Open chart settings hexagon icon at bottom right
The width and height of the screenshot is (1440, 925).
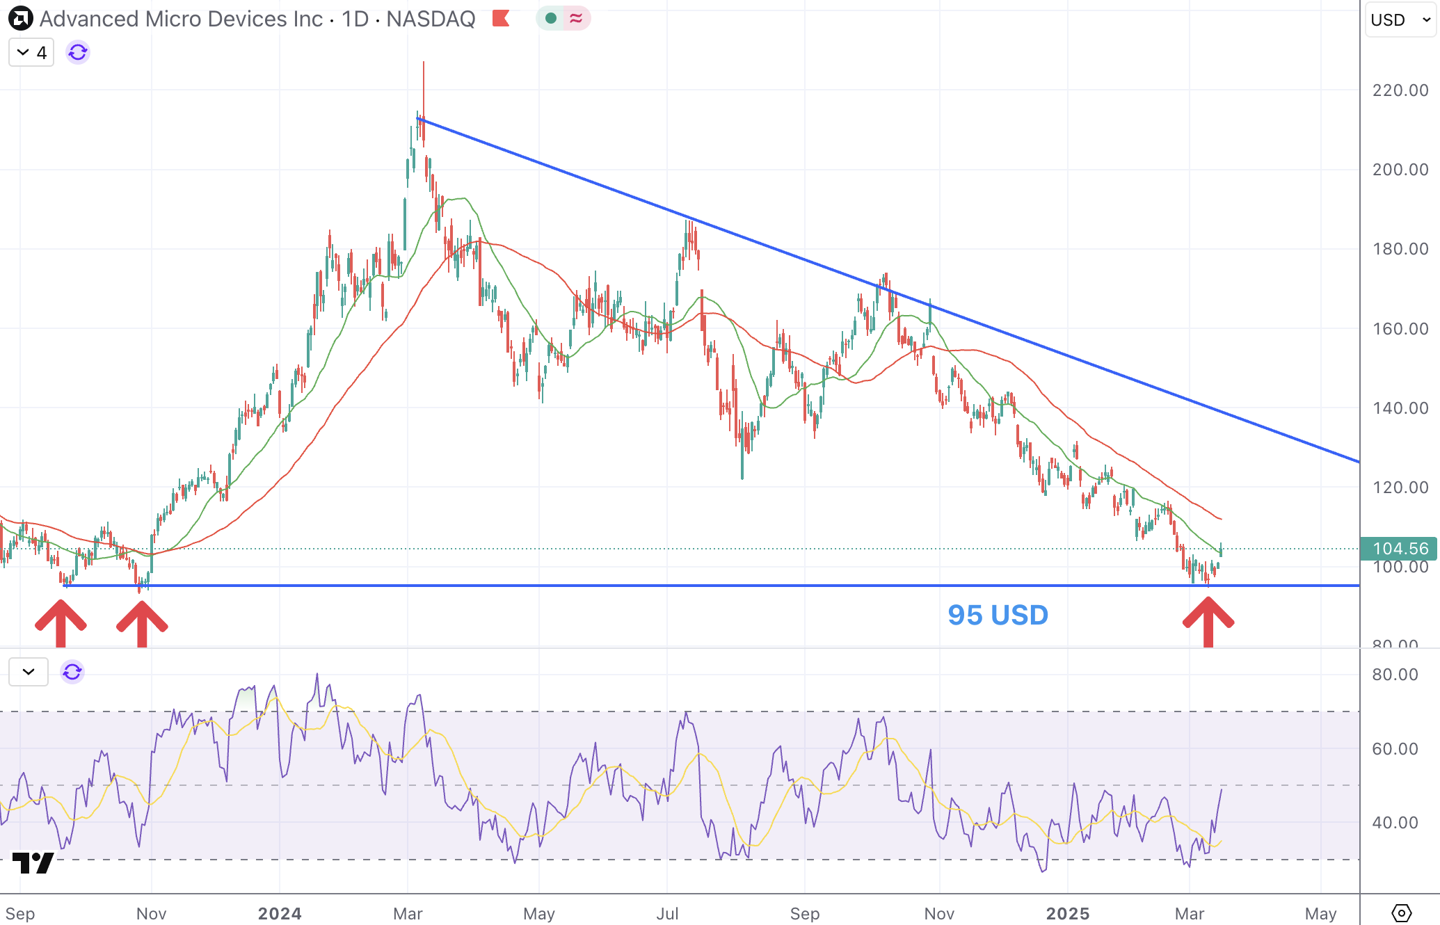pyautogui.click(x=1402, y=912)
